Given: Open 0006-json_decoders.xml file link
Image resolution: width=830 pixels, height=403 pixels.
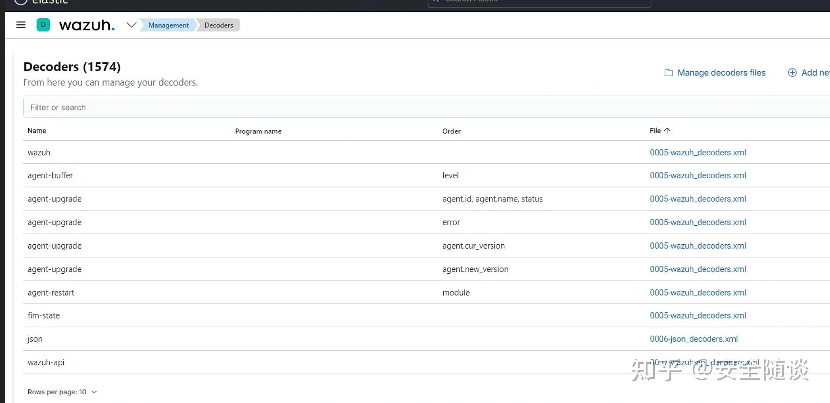Looking at the screenshot, I should [693, 339].
